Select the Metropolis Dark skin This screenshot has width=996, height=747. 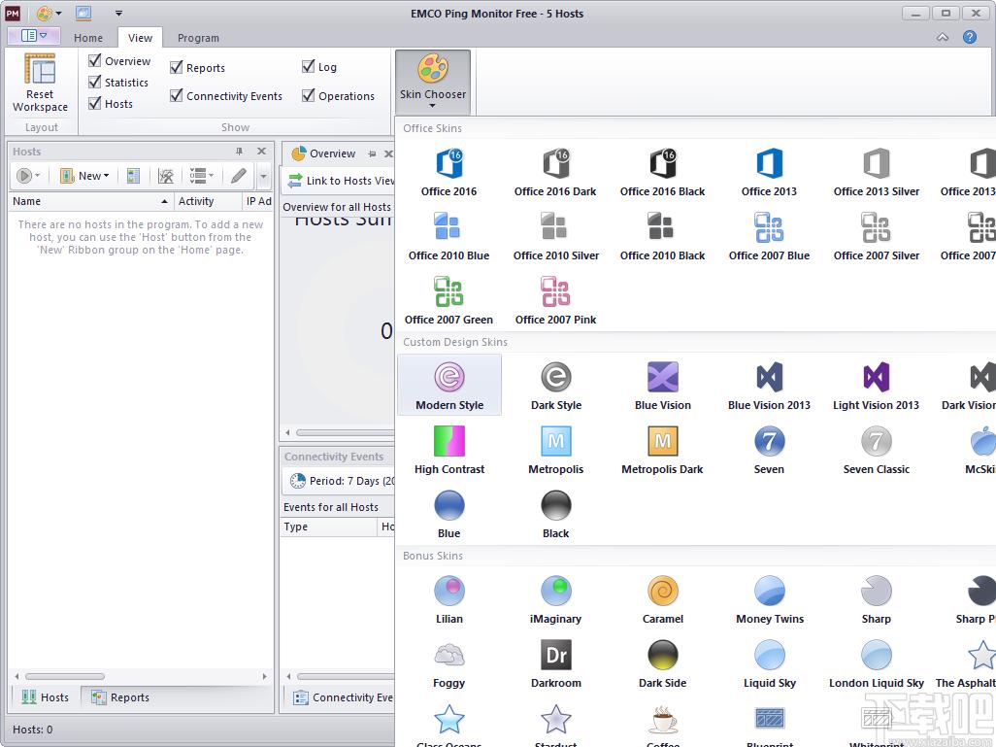[x=662, y=450]
